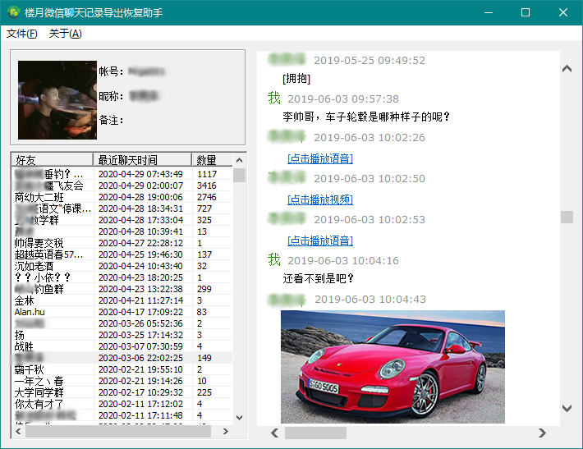The width and height of the screenshot is (583, 449).
Task: Open the 文件(F) menu
Action: click(x=21, y=34)
